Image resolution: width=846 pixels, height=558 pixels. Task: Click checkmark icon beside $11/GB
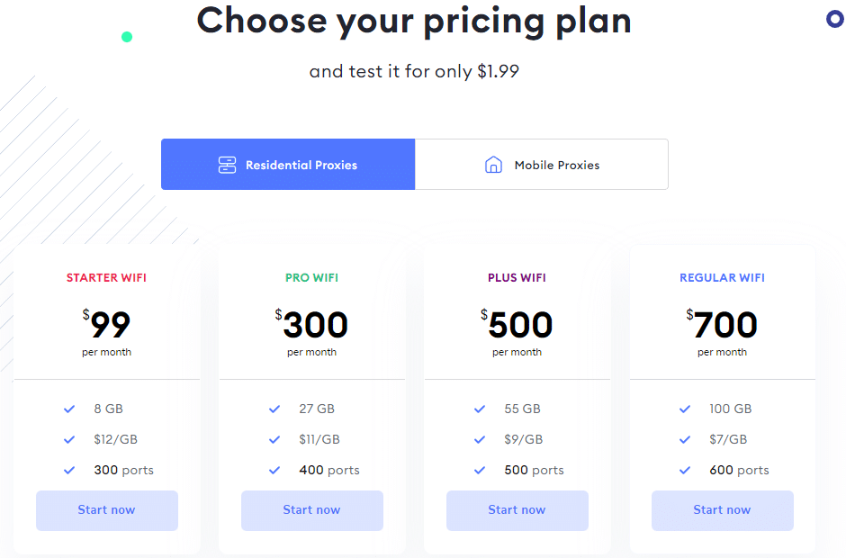(274, 439)
